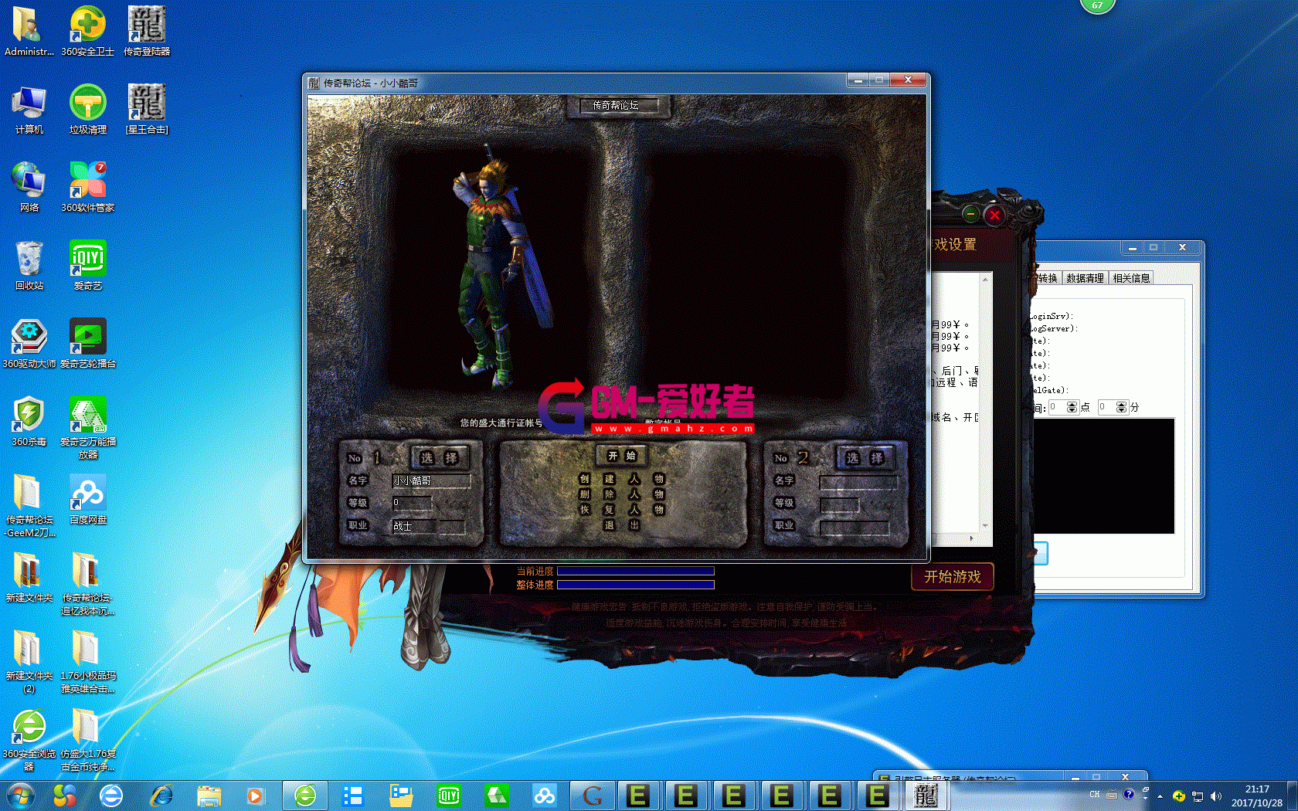Launch 360软件管家 desktop shortcut
This screenshot has height=811, width=1298.
coord(87,187)
